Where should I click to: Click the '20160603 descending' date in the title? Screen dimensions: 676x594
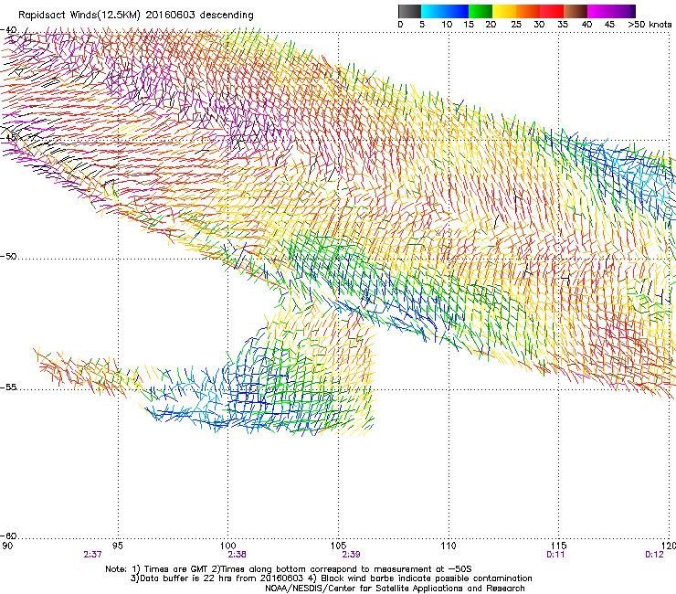click(200, 16)
